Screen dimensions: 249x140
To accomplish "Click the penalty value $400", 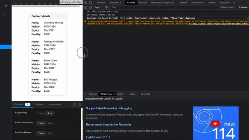I will tap(47, 34).
